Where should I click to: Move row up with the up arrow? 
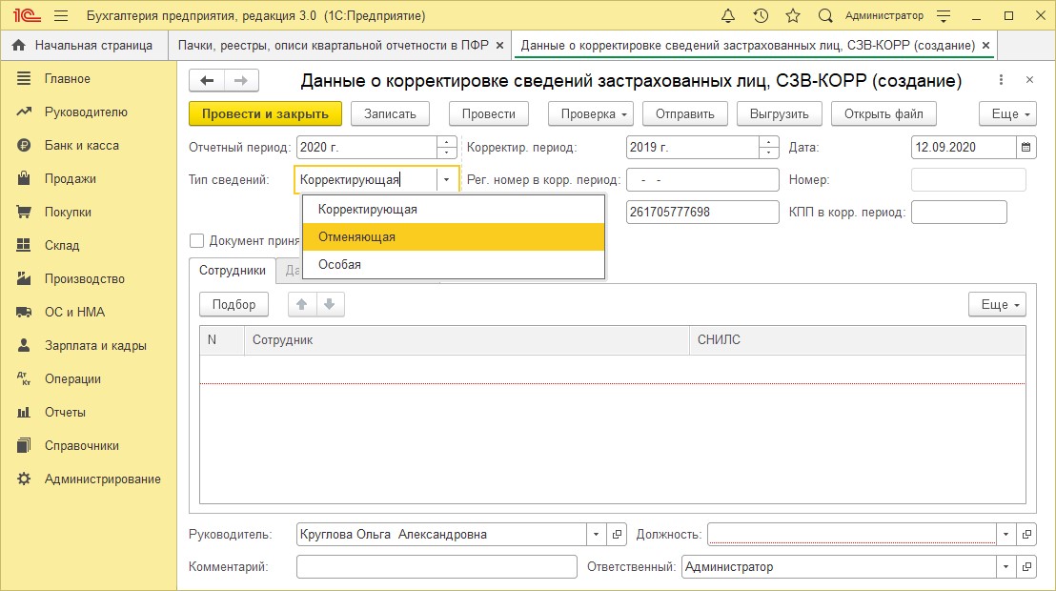[302, 305]
